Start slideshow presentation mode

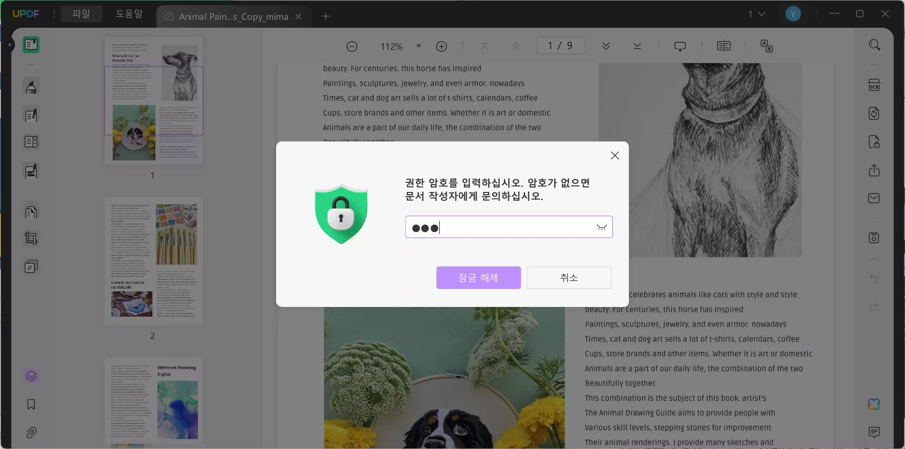coord(680,46)
